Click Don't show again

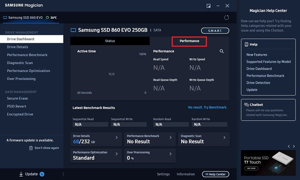pyautogui.click(x=47, y=148)
